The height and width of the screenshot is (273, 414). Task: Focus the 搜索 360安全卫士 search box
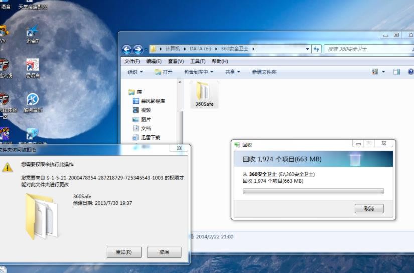pyautogui.click(x=369, y=49)
